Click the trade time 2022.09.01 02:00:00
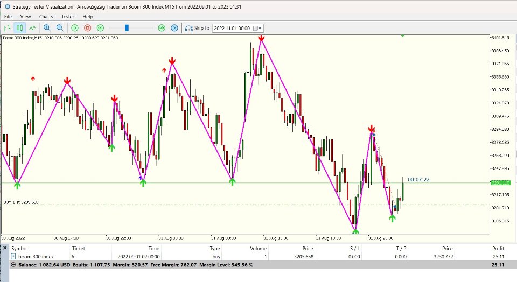Viewport: 517px width, 282px height. [138, 256]
